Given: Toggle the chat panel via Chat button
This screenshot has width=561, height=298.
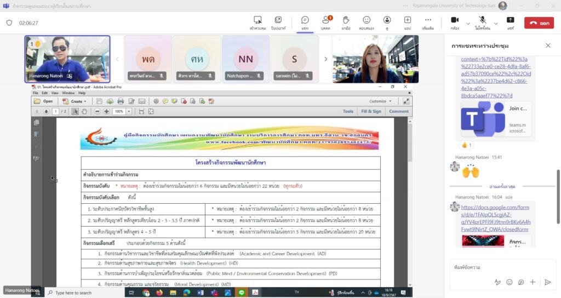Looking at the screenshot, I should 305,22.
